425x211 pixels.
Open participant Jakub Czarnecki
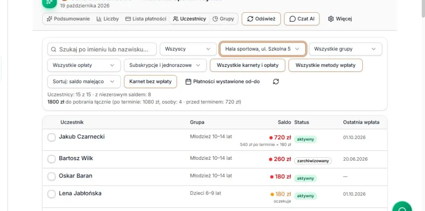[82, 136]
